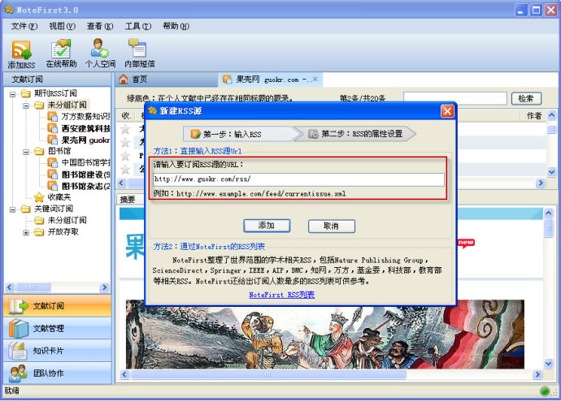This screenshot has height=401, width=561.
Task: Close the 果壳网 guokr.com tab
Action: 315,79
